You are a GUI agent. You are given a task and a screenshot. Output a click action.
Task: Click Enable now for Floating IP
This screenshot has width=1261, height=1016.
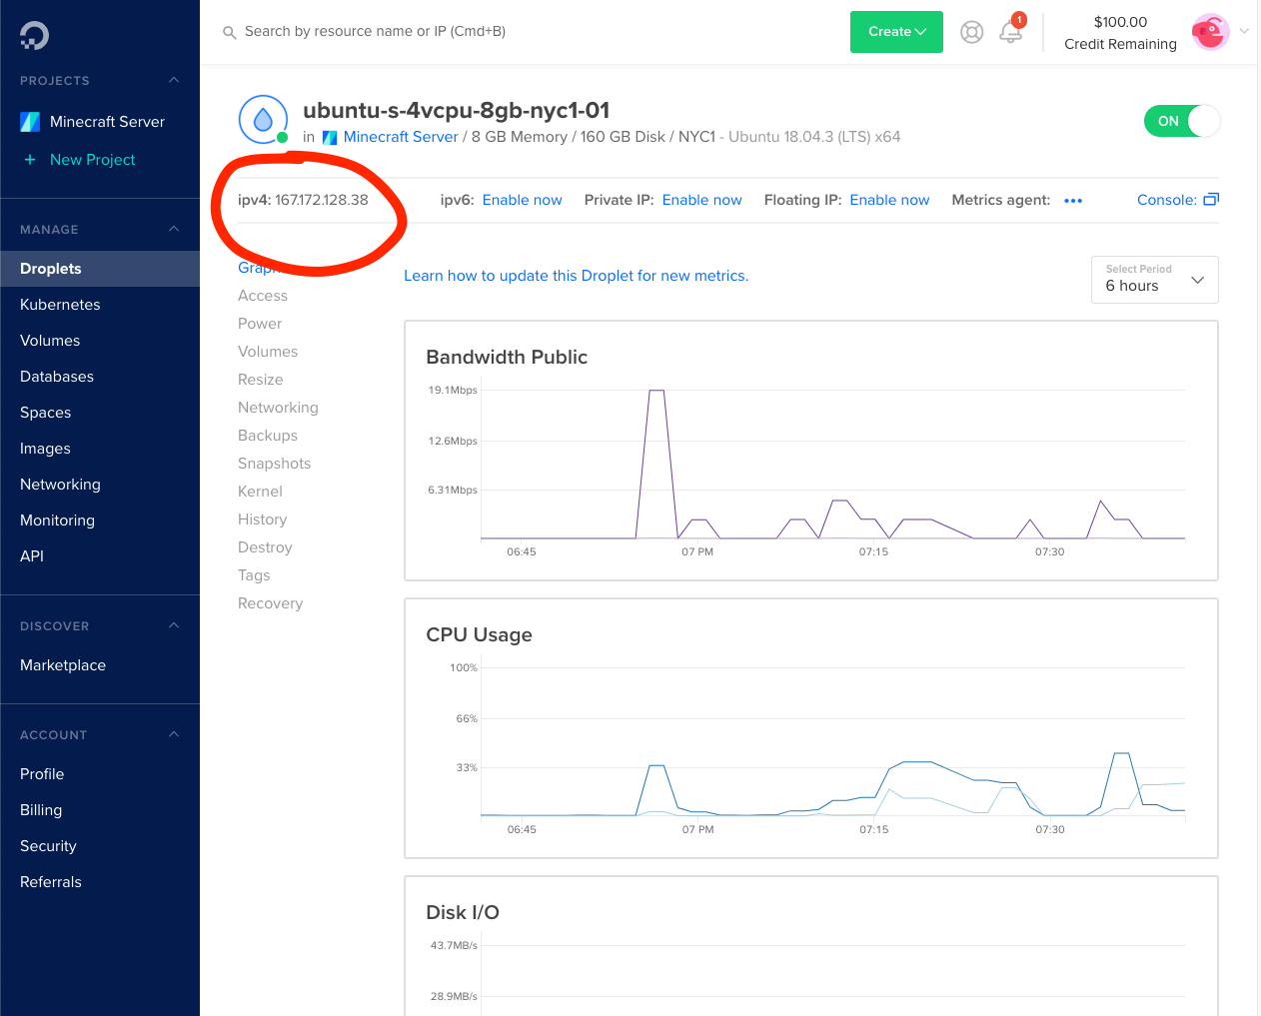tap(889, 200)
